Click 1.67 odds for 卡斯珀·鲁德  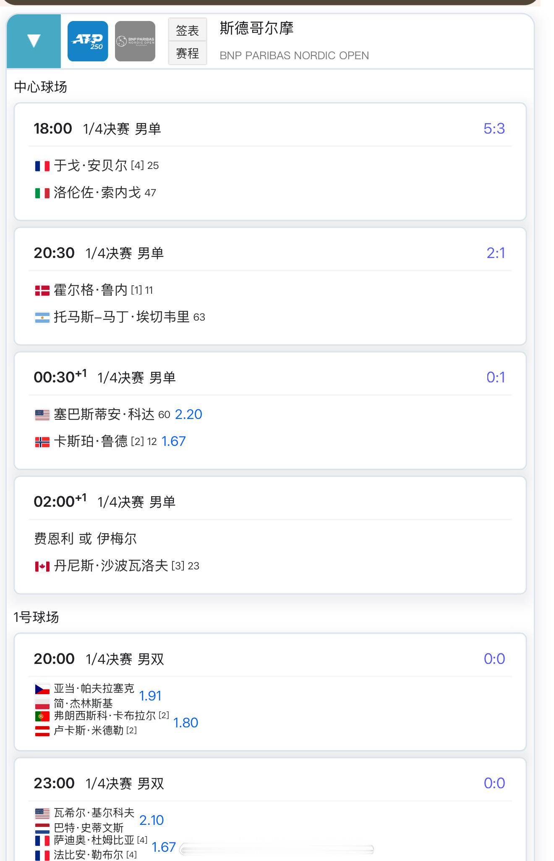click(x=173, y=441)
